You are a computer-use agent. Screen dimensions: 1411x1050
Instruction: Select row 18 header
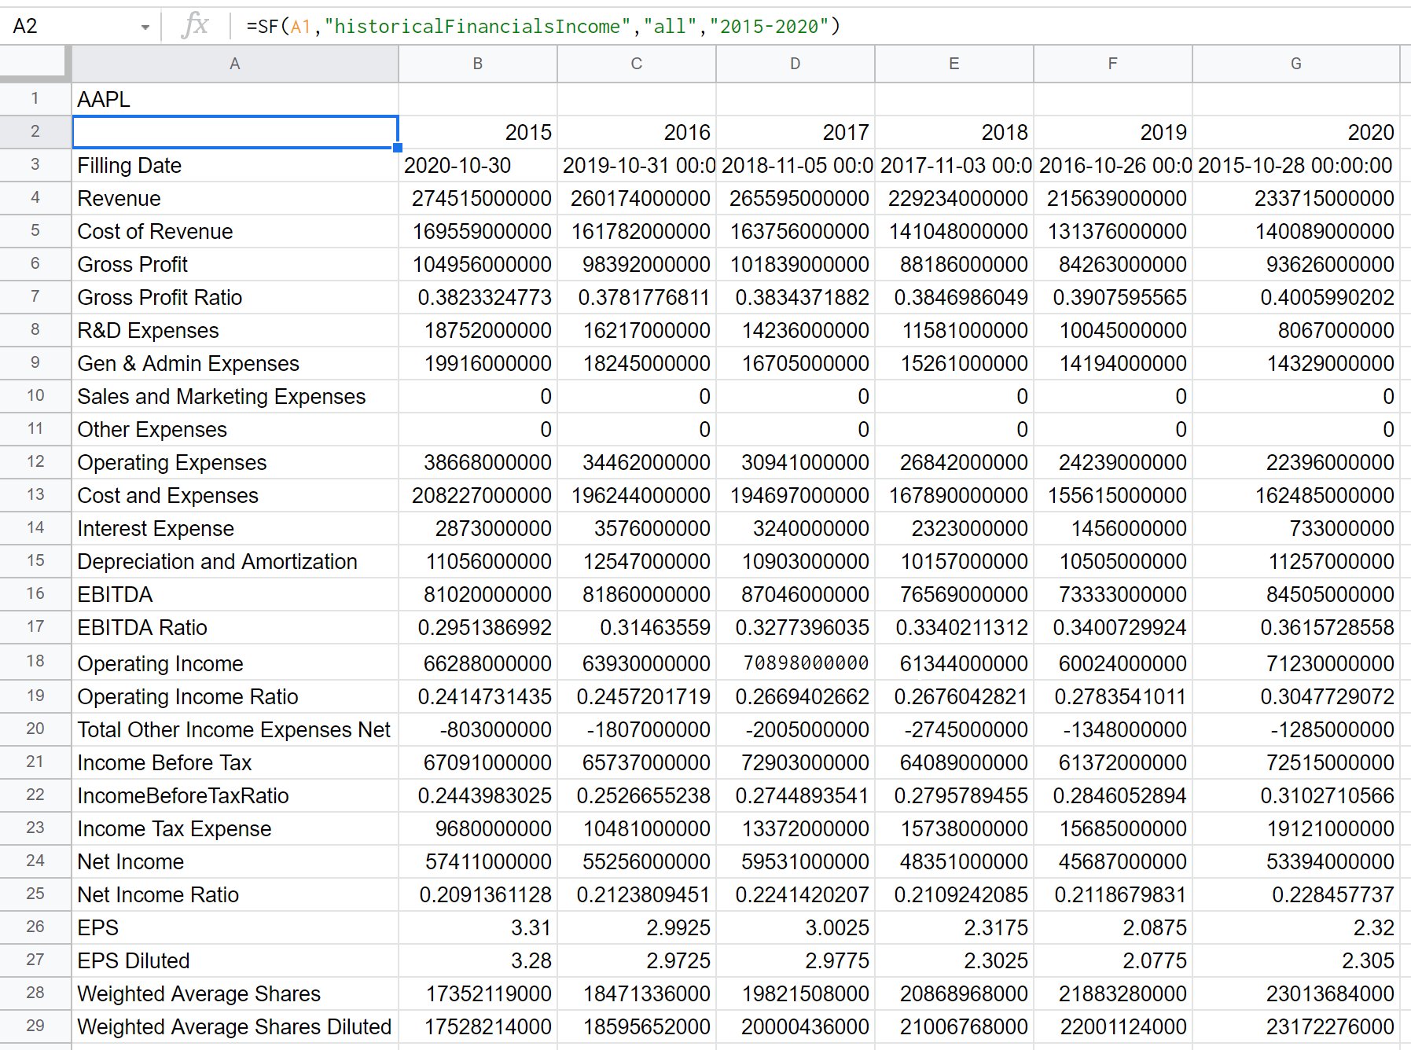pos(35,661)
